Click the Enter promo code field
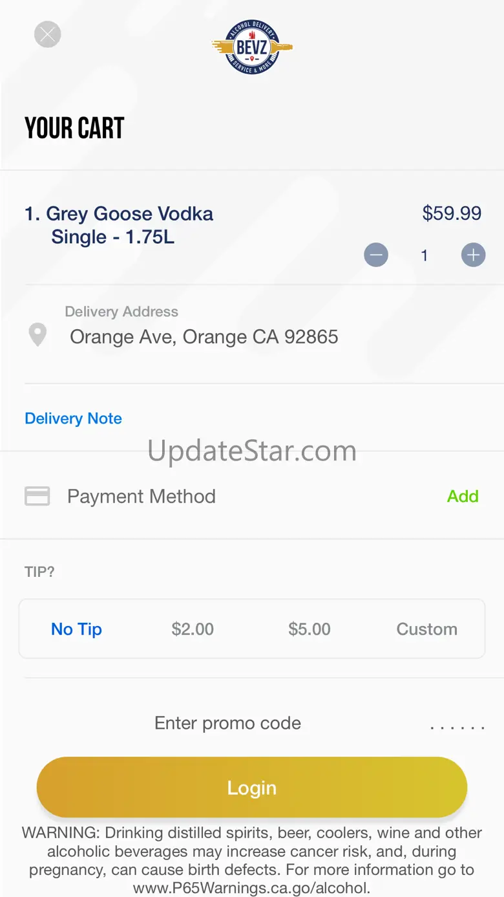Viewport: 504px width, 897px height. click(227, 723)
